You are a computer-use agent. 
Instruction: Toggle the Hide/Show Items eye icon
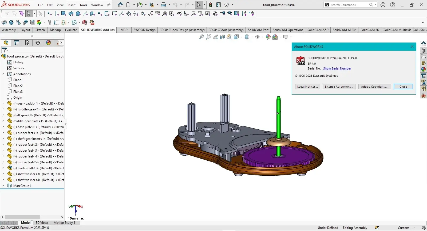(x=258, y=37)
